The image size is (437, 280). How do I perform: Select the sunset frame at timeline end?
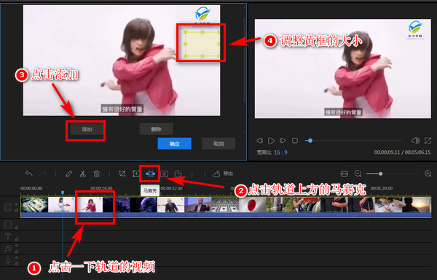click(417, 205)
